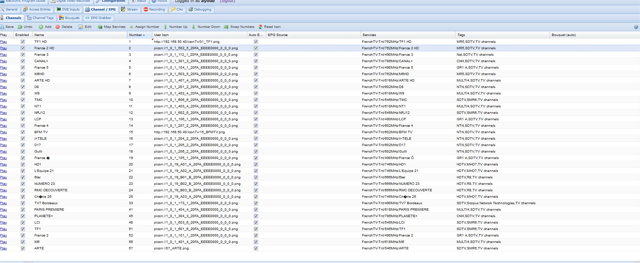Open the General configuration tab
Image resolution: width=640 pixels, height=263 pixels.
tap(9, 10)
